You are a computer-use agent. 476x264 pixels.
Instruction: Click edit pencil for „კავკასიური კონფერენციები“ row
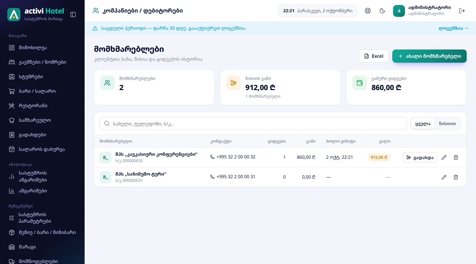coord(444,157)
